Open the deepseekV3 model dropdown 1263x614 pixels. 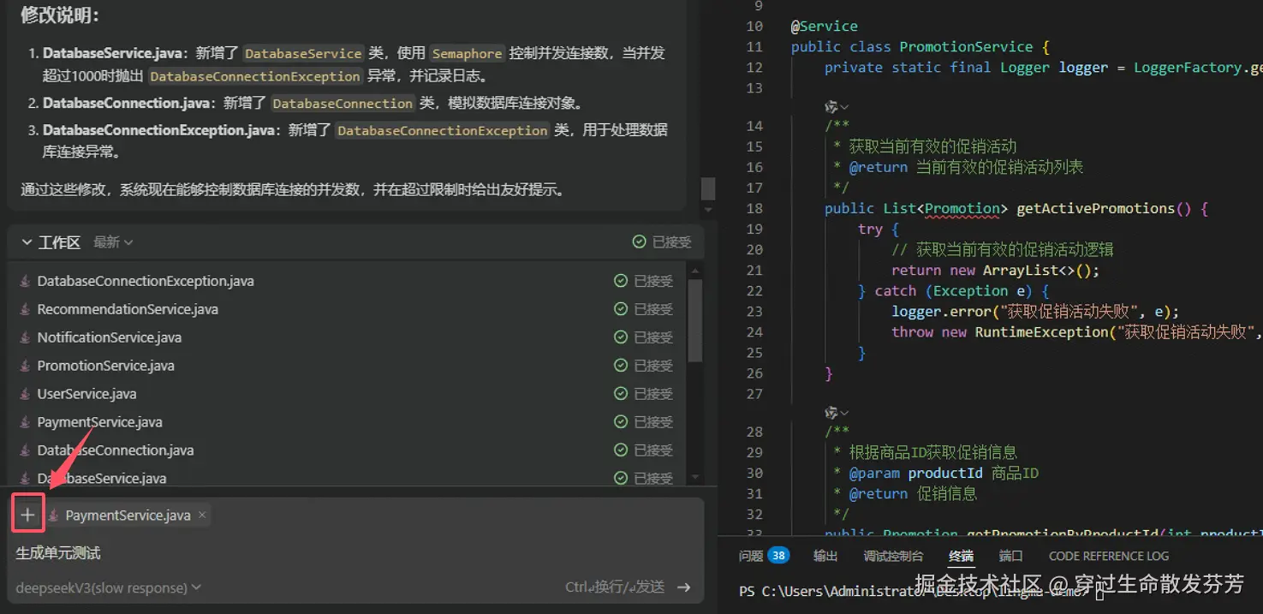(108, 587)
